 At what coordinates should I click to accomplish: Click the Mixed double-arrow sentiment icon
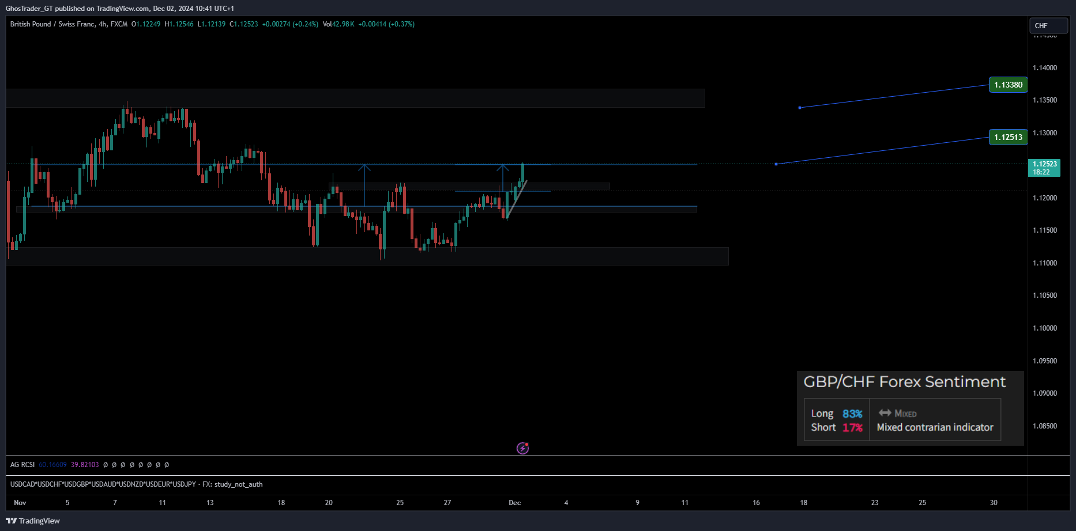[885, 413]
